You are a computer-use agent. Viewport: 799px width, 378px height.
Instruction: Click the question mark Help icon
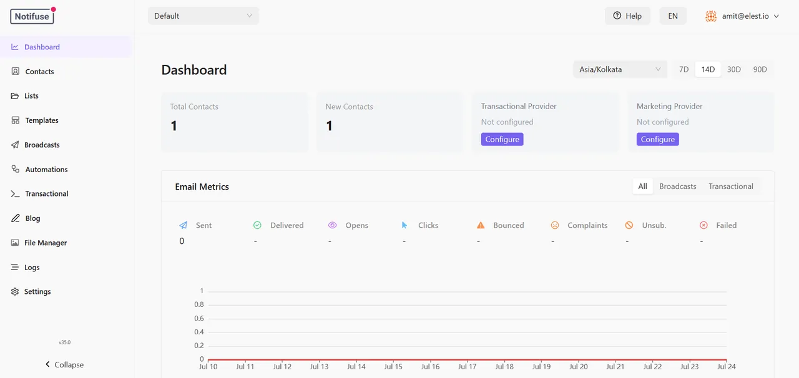pyautogui.click(x=617, y=16)
